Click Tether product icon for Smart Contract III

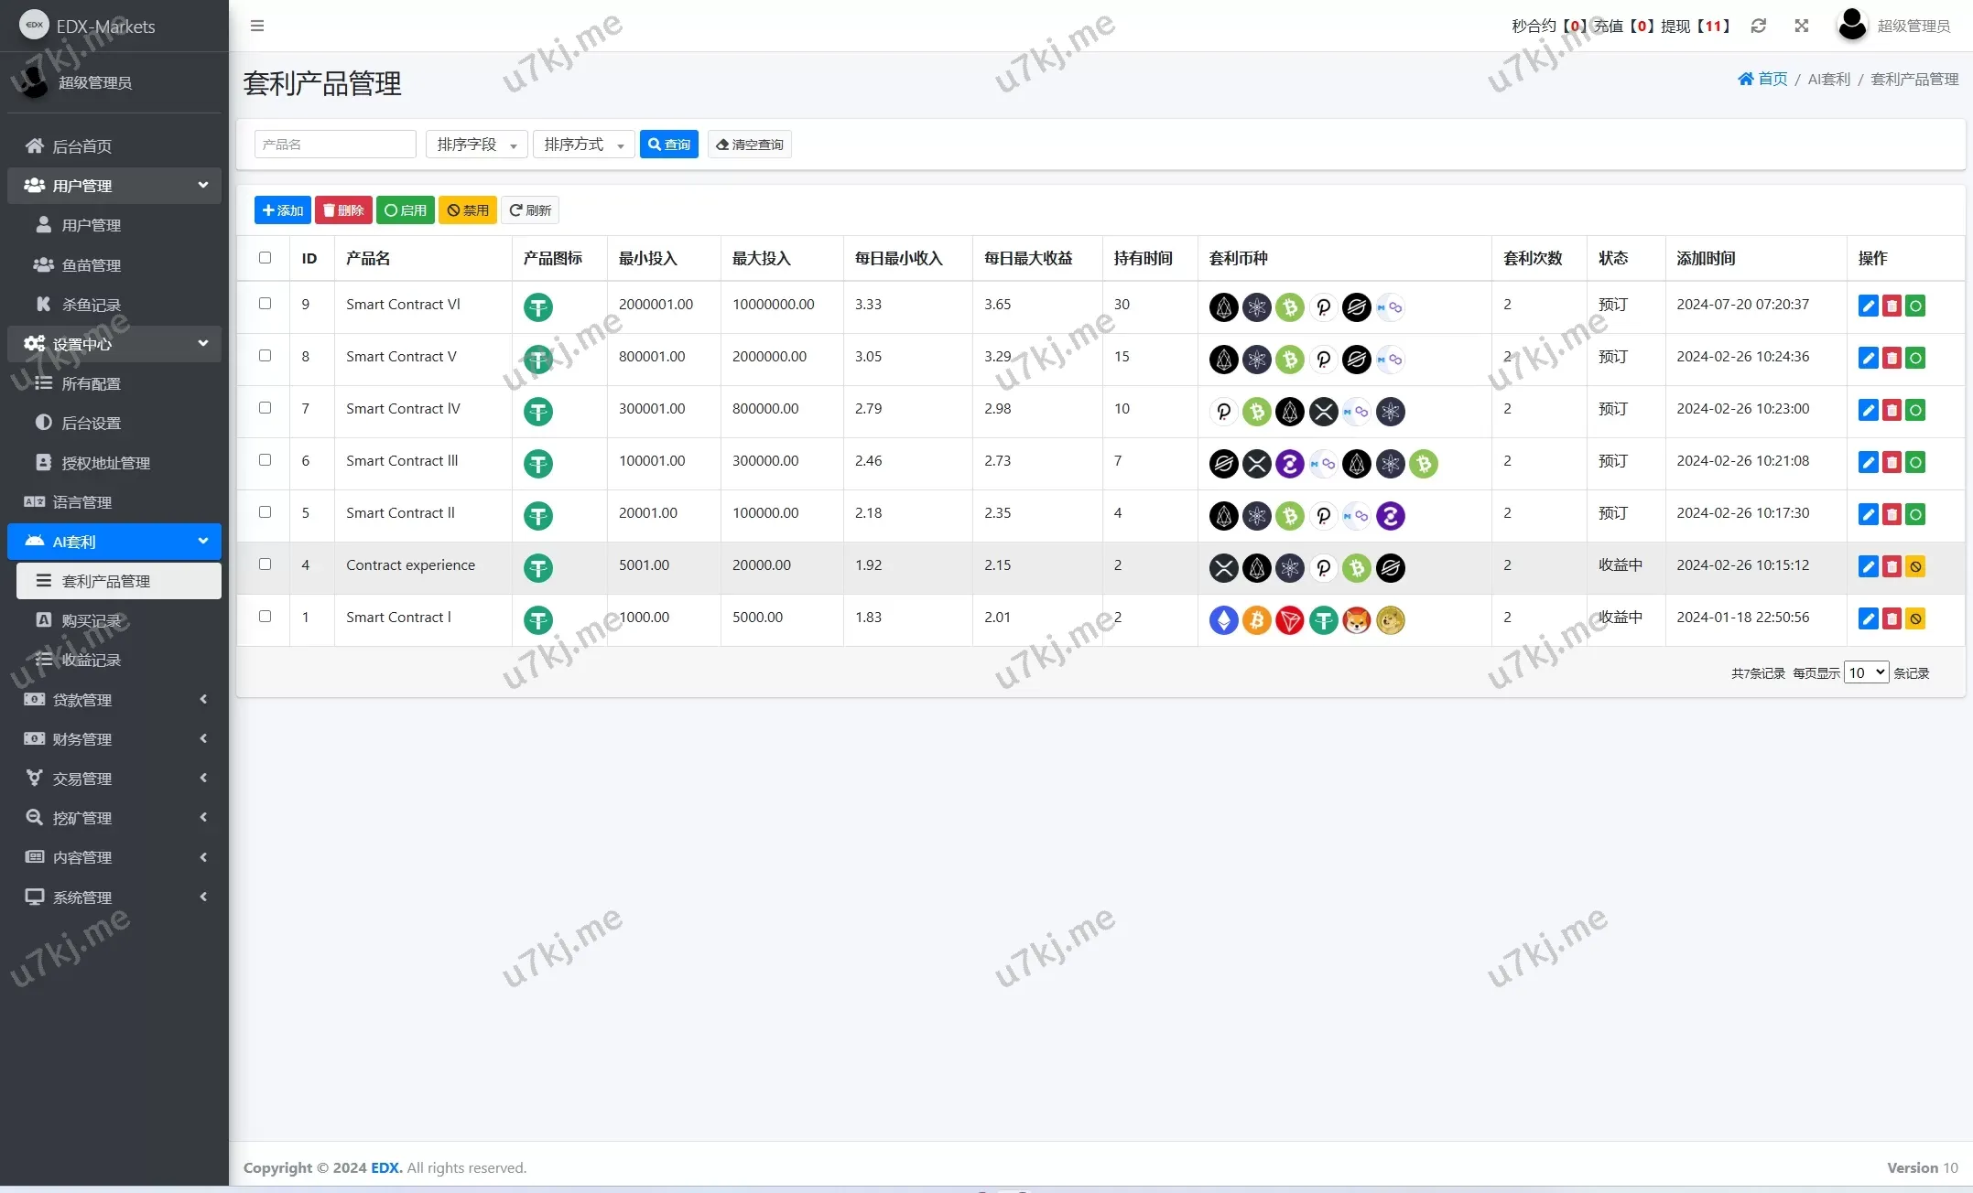point(538,464)
